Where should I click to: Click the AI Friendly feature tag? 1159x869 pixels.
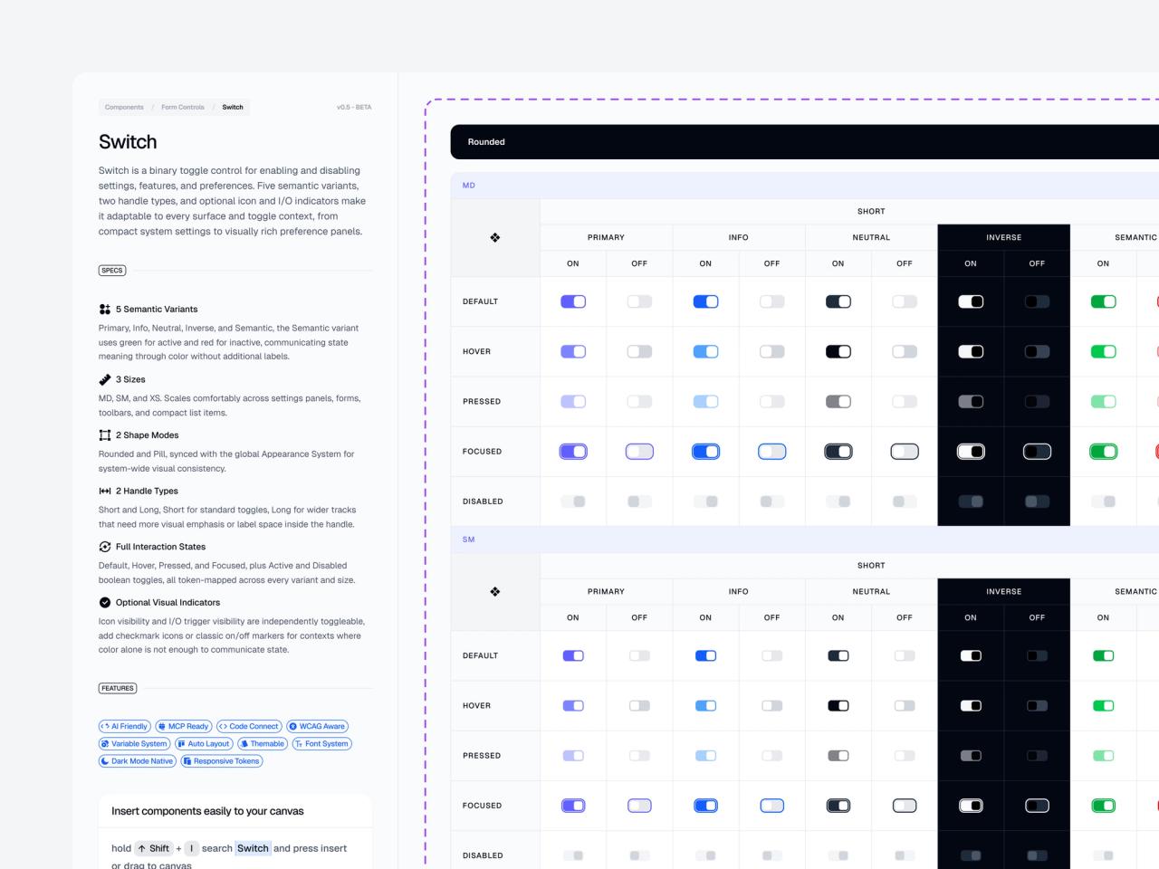(125, 727)
